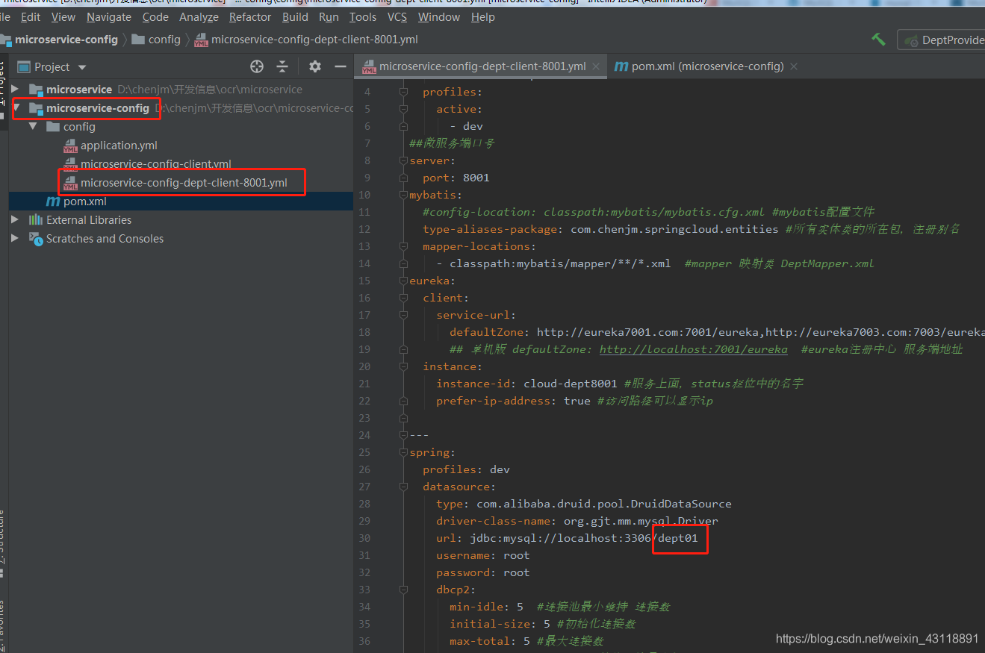The image size is (985, 653).
Task: Click the config folder icon in project tree
Action: (53, 127)
